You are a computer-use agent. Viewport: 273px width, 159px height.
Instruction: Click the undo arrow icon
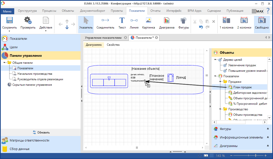click(x=201, y=27)
